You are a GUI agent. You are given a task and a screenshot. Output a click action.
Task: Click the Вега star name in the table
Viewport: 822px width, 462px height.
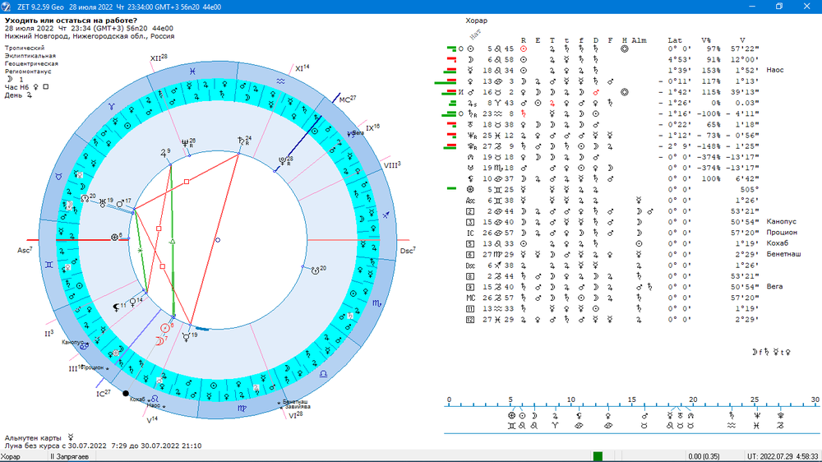(774, 287)
